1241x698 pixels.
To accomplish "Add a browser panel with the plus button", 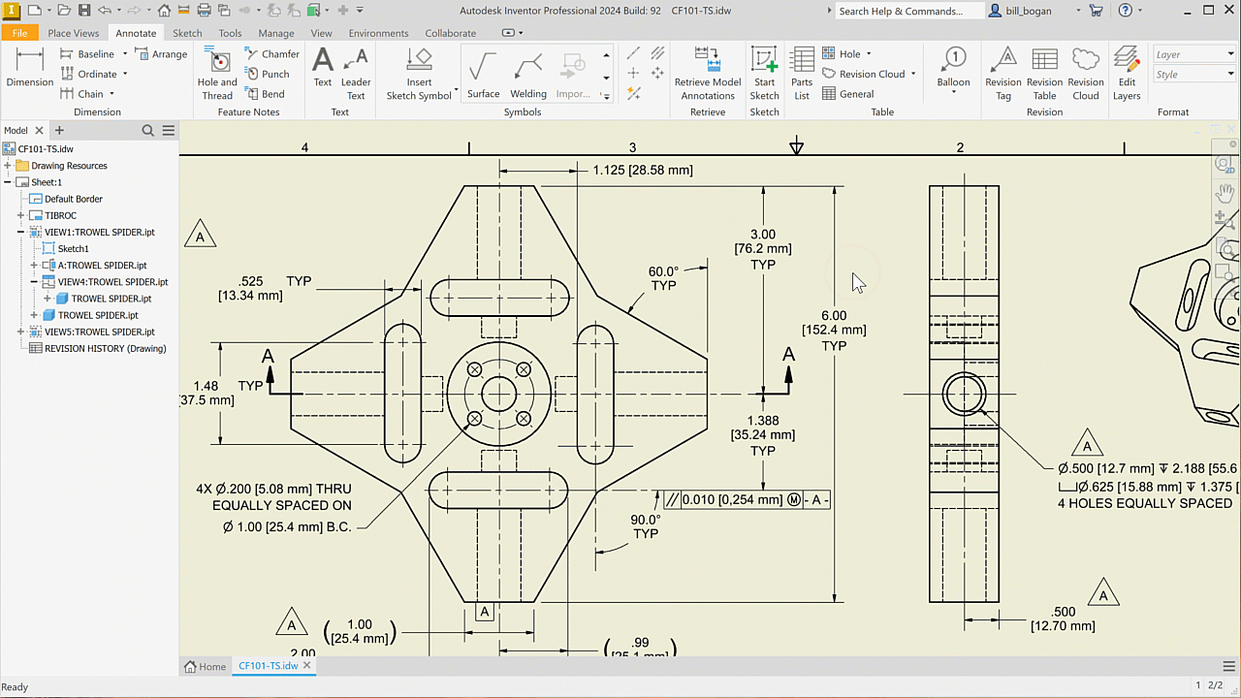I will (x=59, y=130).
